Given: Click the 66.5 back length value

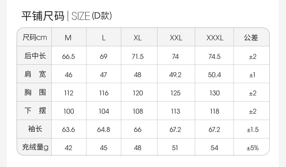Looking at the screenshot, I should 68,56.
